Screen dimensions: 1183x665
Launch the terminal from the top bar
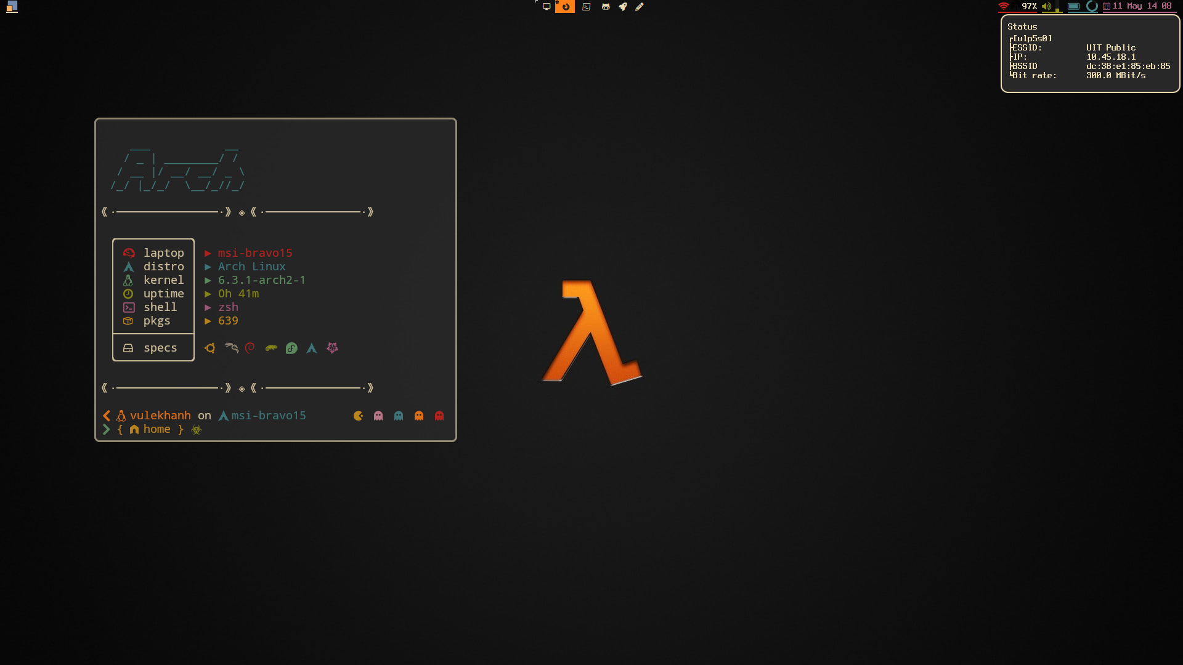pos(586,7)
